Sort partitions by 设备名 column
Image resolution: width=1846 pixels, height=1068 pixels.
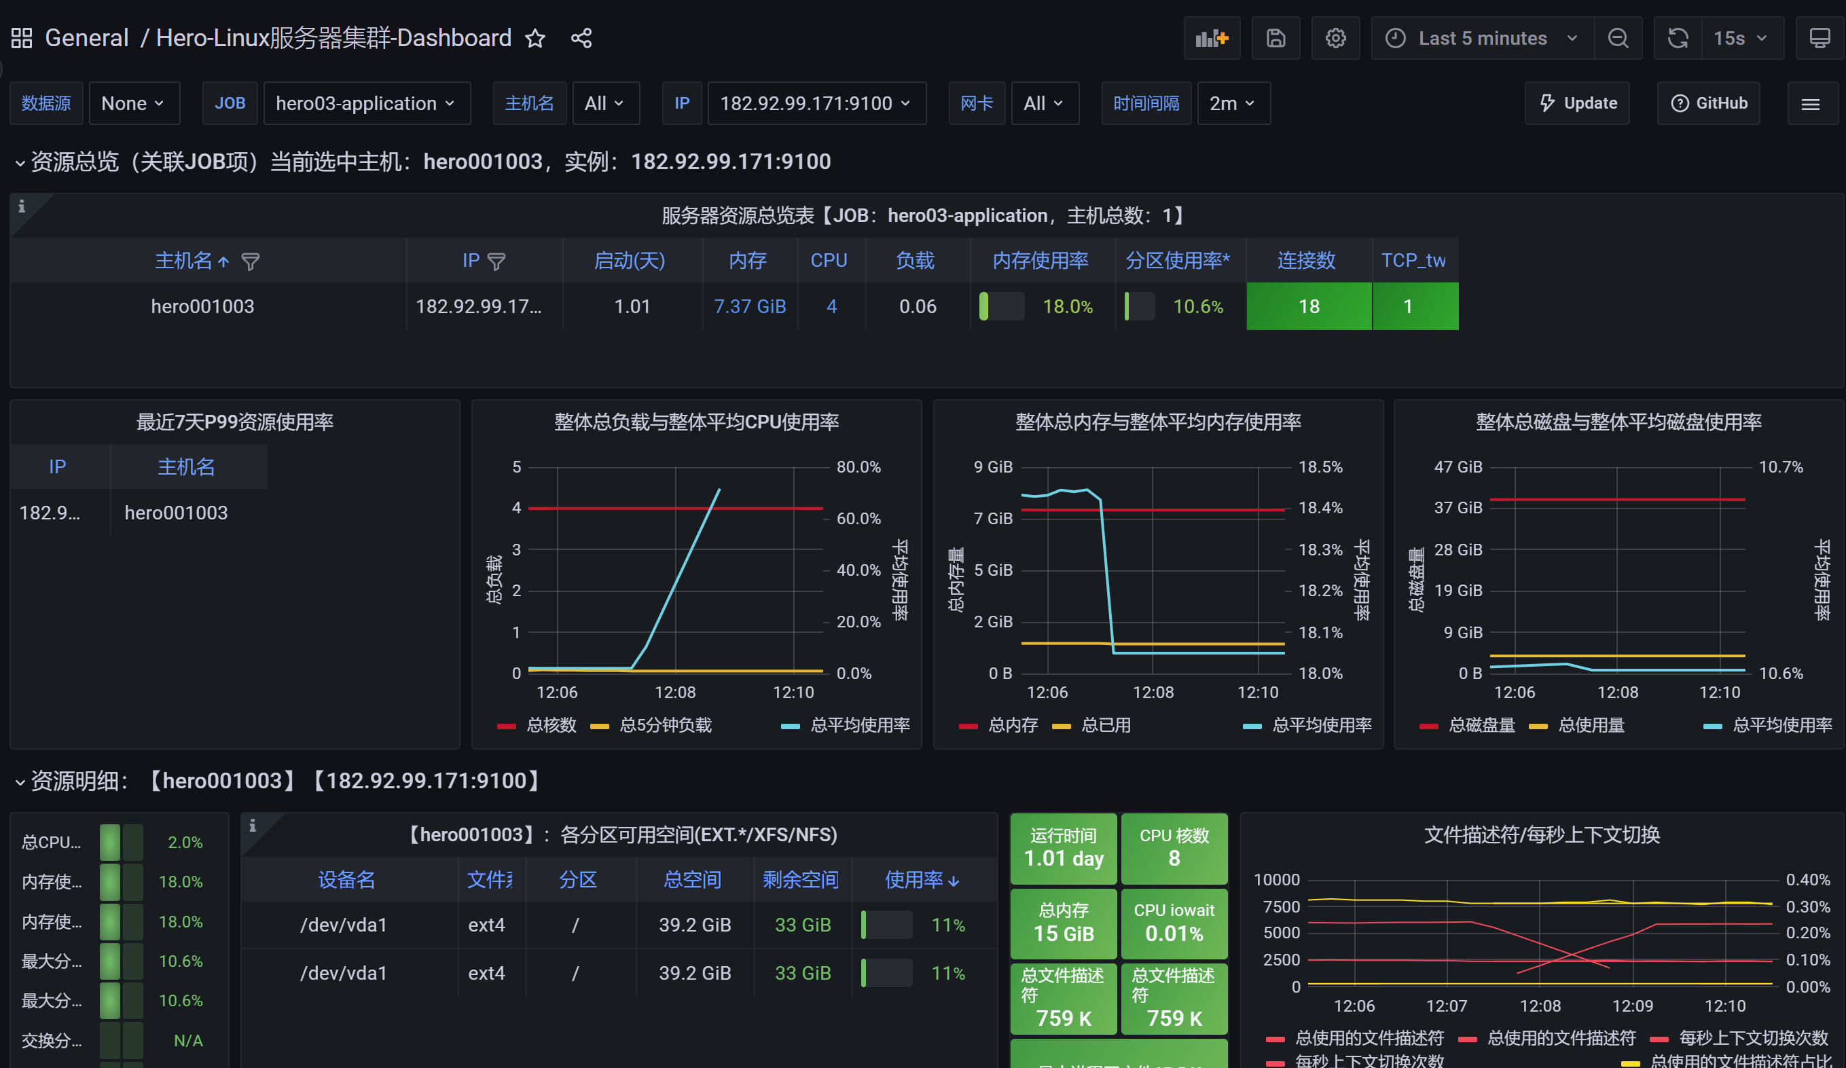click(346, 880)
